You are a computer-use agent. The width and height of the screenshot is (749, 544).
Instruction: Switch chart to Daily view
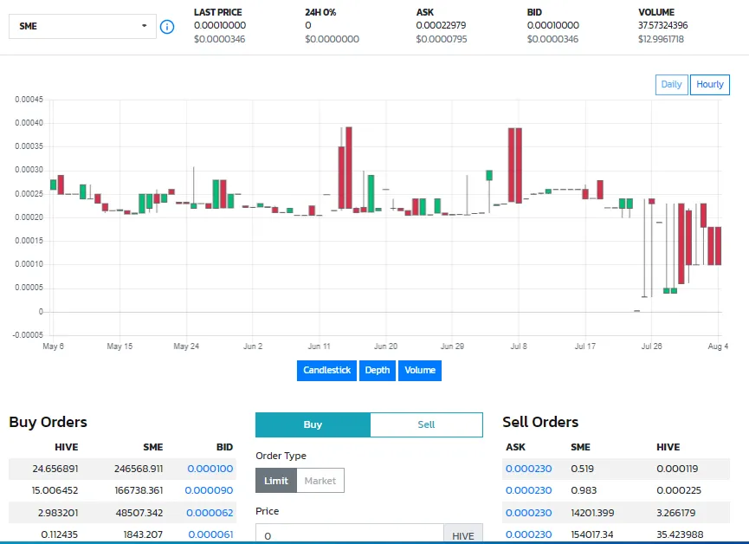pos(671,85)
